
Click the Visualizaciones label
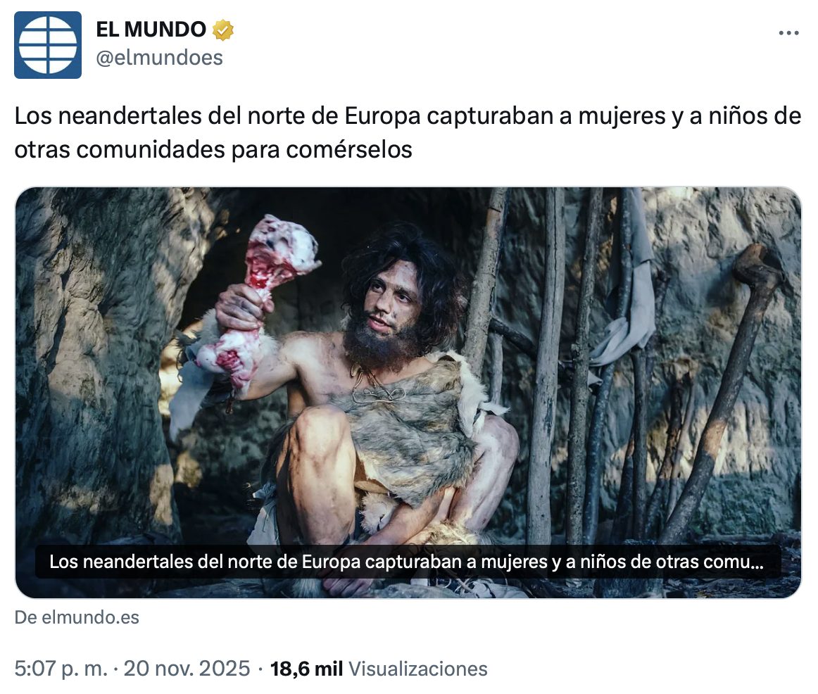pos(418,669)
